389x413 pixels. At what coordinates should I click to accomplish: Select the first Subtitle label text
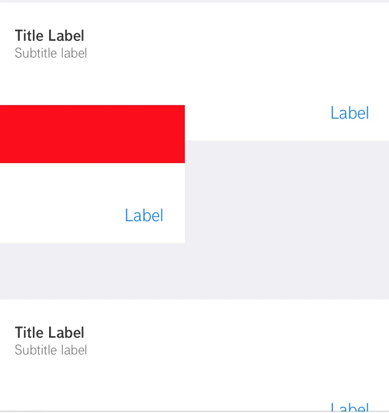[x=51, y=53]
